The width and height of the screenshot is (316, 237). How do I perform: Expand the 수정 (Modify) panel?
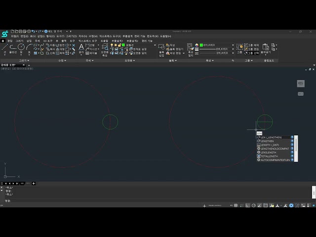(62, 60)
